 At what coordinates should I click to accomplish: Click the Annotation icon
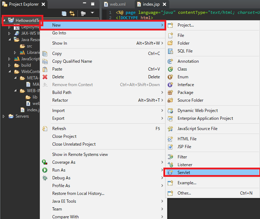point(170,61)
